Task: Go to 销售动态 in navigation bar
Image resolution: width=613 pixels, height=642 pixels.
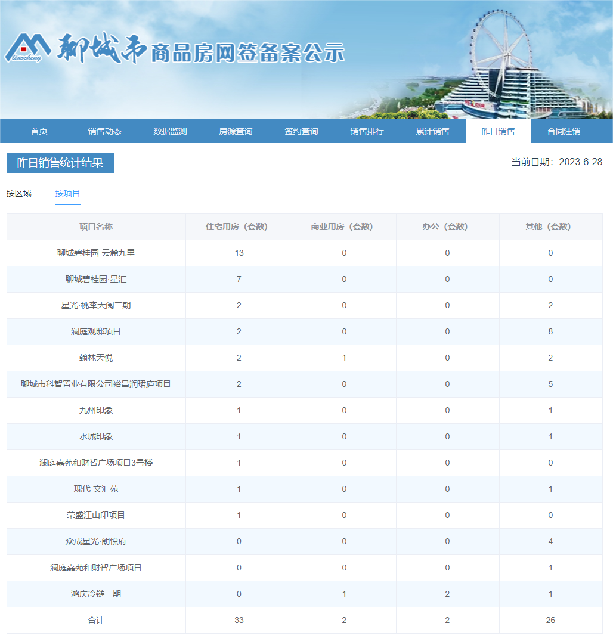Action: [x=104, y=131]
